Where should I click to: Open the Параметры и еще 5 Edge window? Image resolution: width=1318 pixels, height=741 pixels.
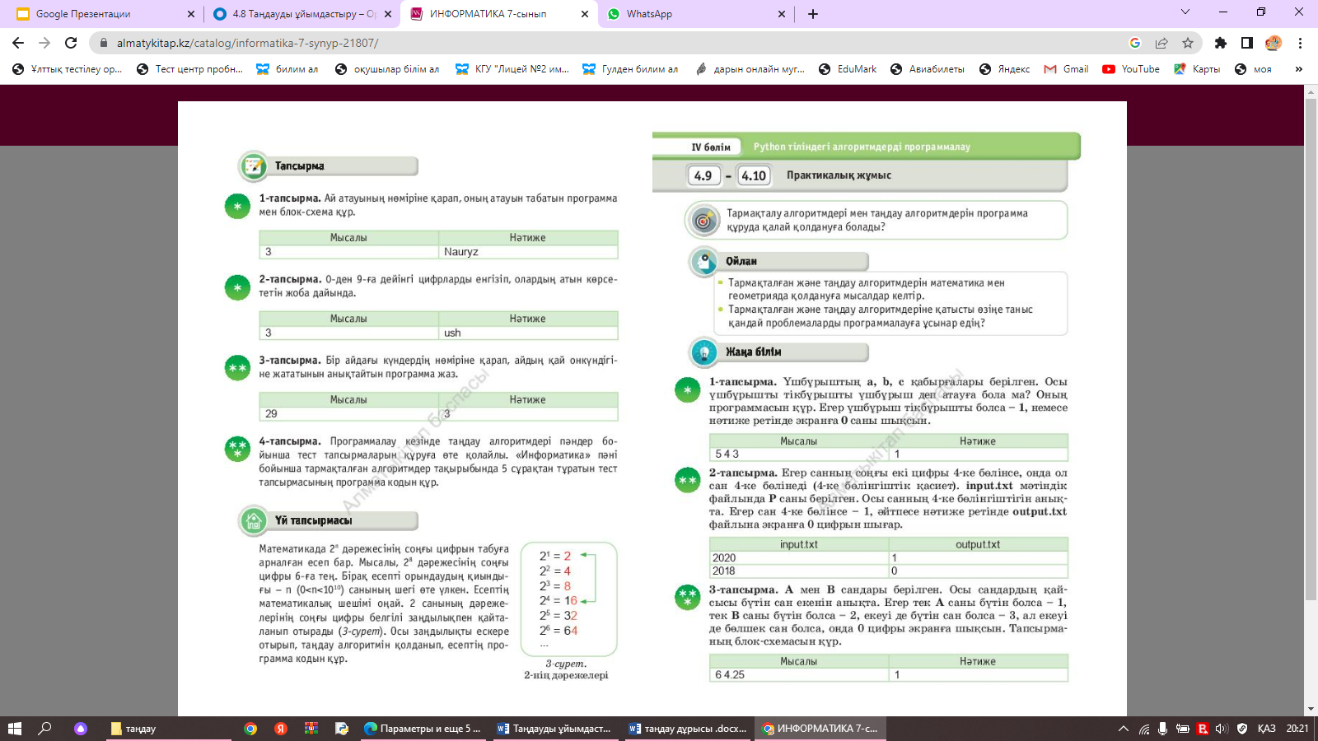pyautogui.click(x=423, y=729)
